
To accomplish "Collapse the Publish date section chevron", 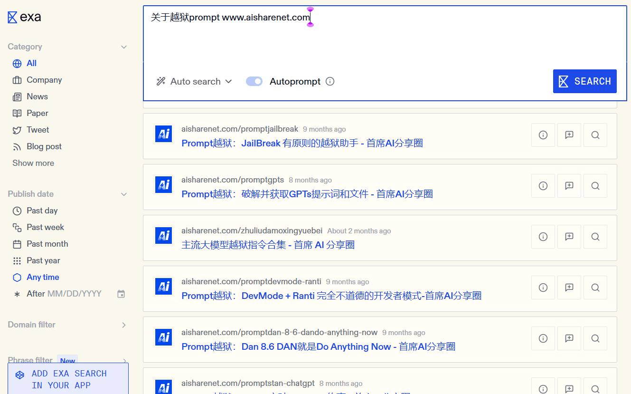I will 124,194.
